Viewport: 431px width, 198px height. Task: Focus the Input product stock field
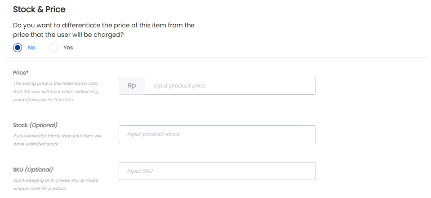pos(217,134)
